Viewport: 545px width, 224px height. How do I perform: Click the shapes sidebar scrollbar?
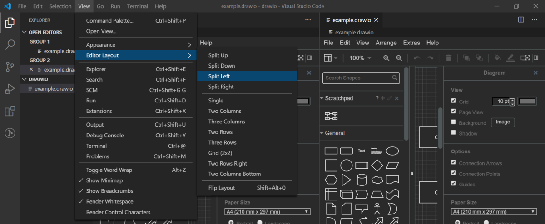coord(406,104)
